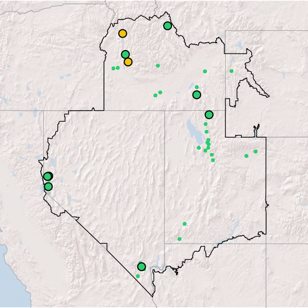Viewport: 308px width, 308px height.
Task: Select the small dot immediately right of the westernmost dot
Action: click(x=117, y=68)
